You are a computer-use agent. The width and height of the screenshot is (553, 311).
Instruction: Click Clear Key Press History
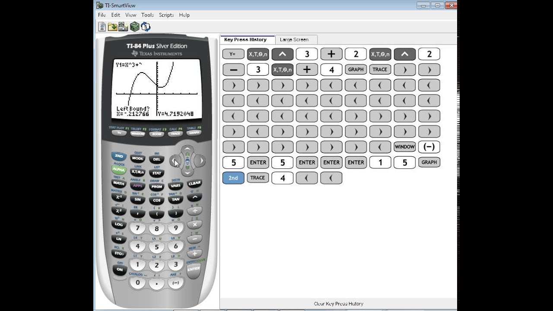338,304
